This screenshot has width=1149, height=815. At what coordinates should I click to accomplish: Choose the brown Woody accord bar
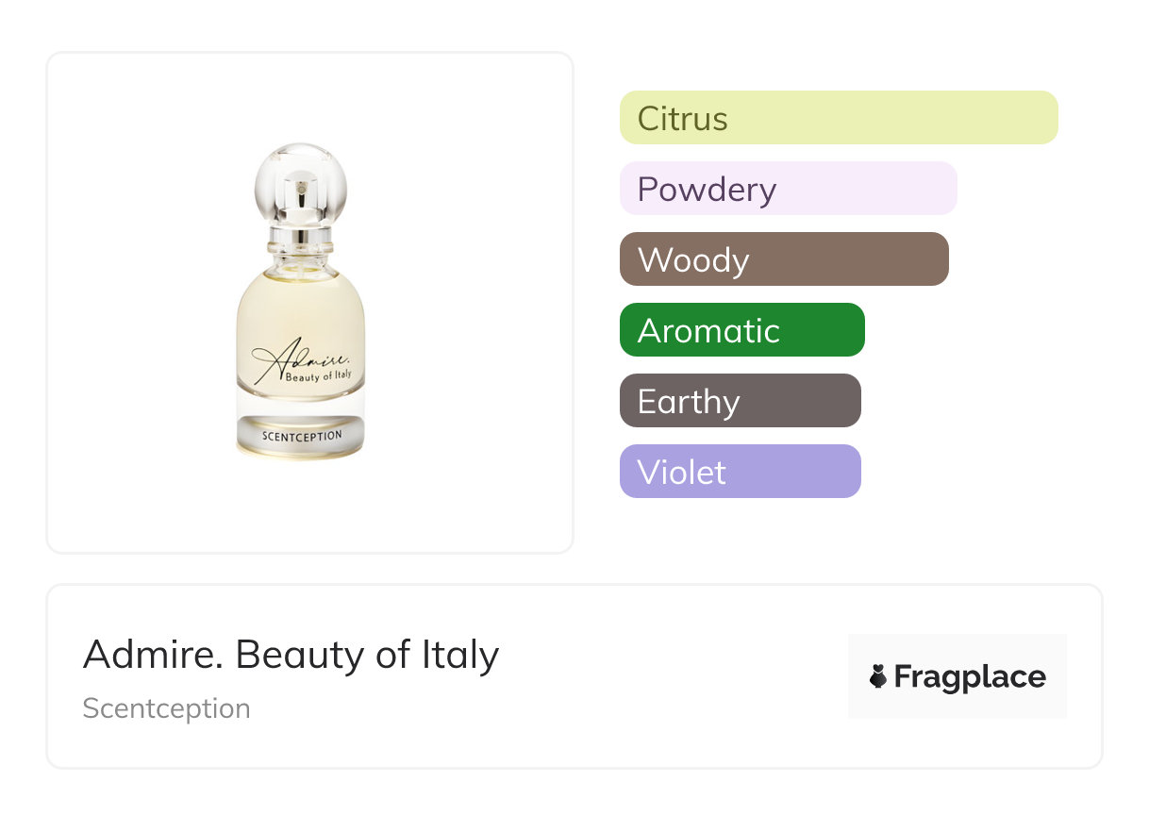click(x=784, y=259)
